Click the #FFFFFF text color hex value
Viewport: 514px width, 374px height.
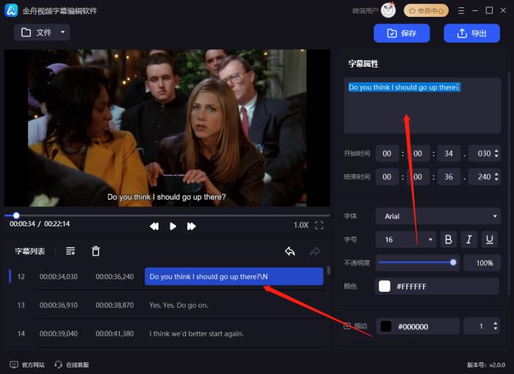pyautogui.click(x=411, y=287)
